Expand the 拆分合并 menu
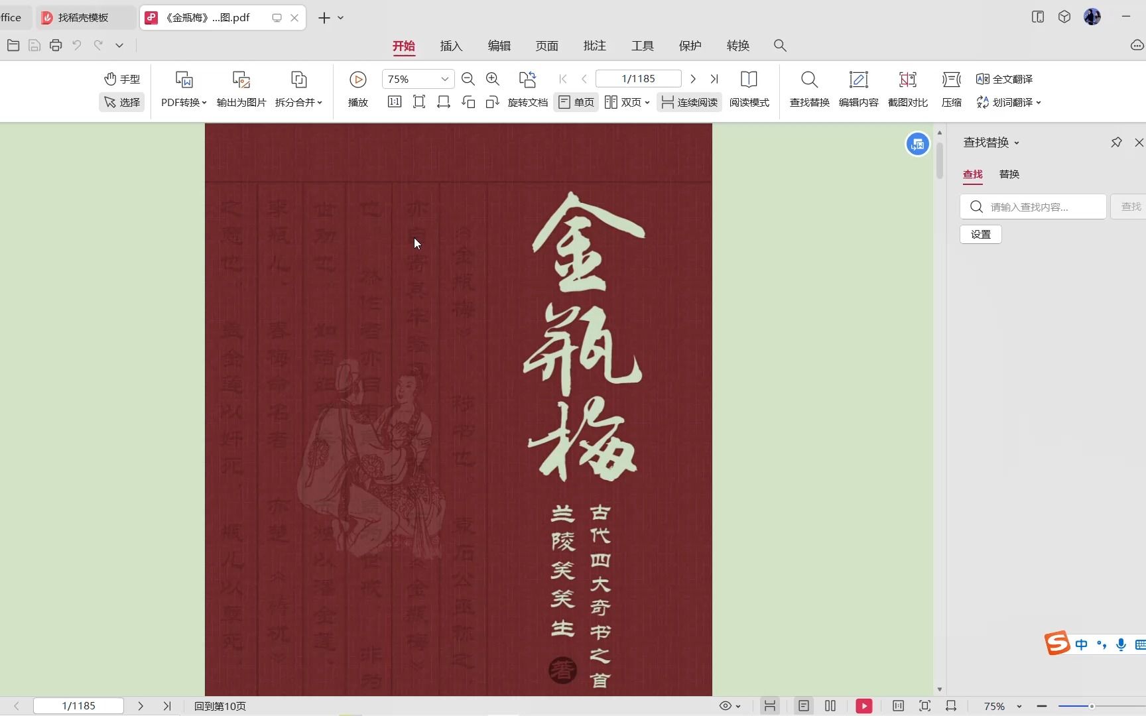Viewport: 1146px width, 716px height. click(x=298, y=102)
